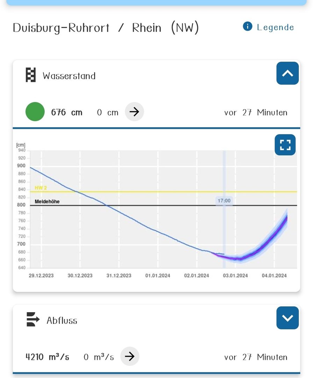This screenshot has height=378, width=313.
Task: Click the 676 cm water level value
Action: 67,112
